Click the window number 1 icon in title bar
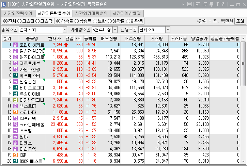 tap(3, 4)
